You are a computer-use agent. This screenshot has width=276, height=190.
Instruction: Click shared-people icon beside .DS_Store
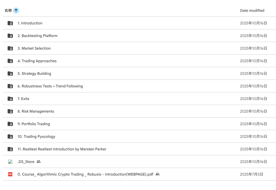(39, 162)
